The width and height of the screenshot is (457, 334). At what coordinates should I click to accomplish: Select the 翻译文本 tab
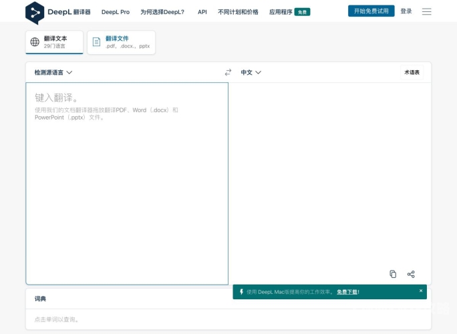[55, 42]
